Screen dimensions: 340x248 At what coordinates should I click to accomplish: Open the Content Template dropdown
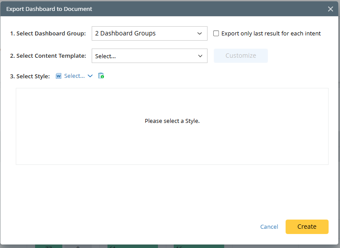(x=145, y=56)
